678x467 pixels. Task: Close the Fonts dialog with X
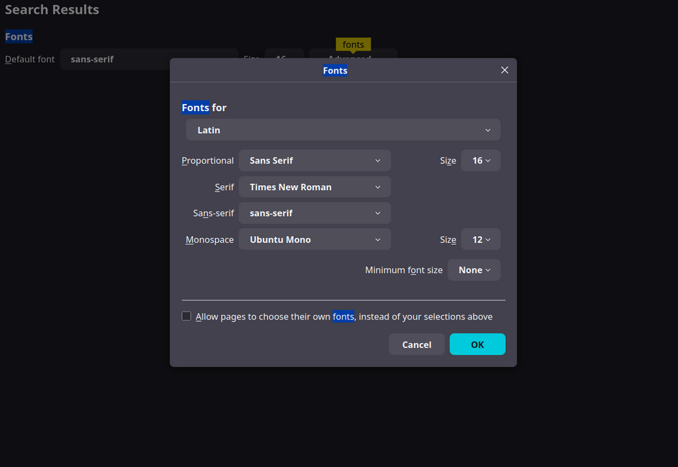[504, 70]
